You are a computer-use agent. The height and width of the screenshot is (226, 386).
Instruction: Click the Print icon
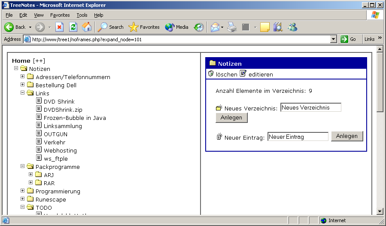pos(232,27)
